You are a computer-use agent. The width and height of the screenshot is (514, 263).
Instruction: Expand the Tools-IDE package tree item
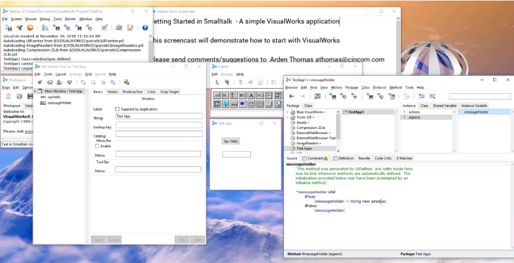[288, 117]
